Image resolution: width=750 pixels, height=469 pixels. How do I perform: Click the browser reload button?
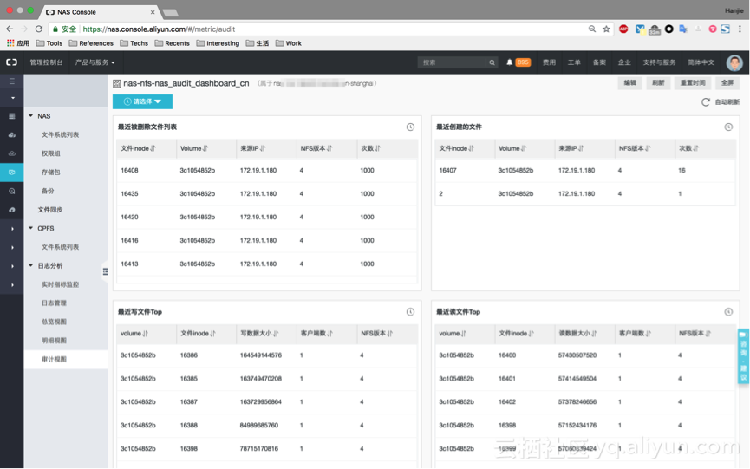(39, 29)
